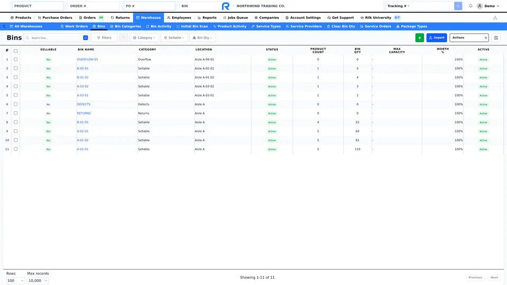Click the blue search button in top bar
The width and height of the screenshot is (507, 285).
click(x=458, y=6)
